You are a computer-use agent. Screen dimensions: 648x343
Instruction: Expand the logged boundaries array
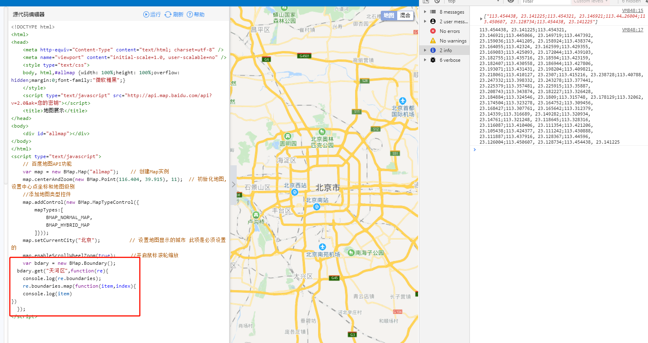(481, 19)
